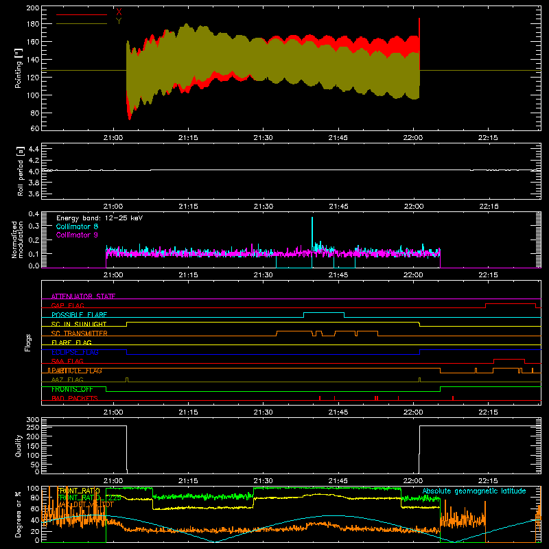Click the 21:45 tick under modulation plot
The image size is (549, 549).
338,275
